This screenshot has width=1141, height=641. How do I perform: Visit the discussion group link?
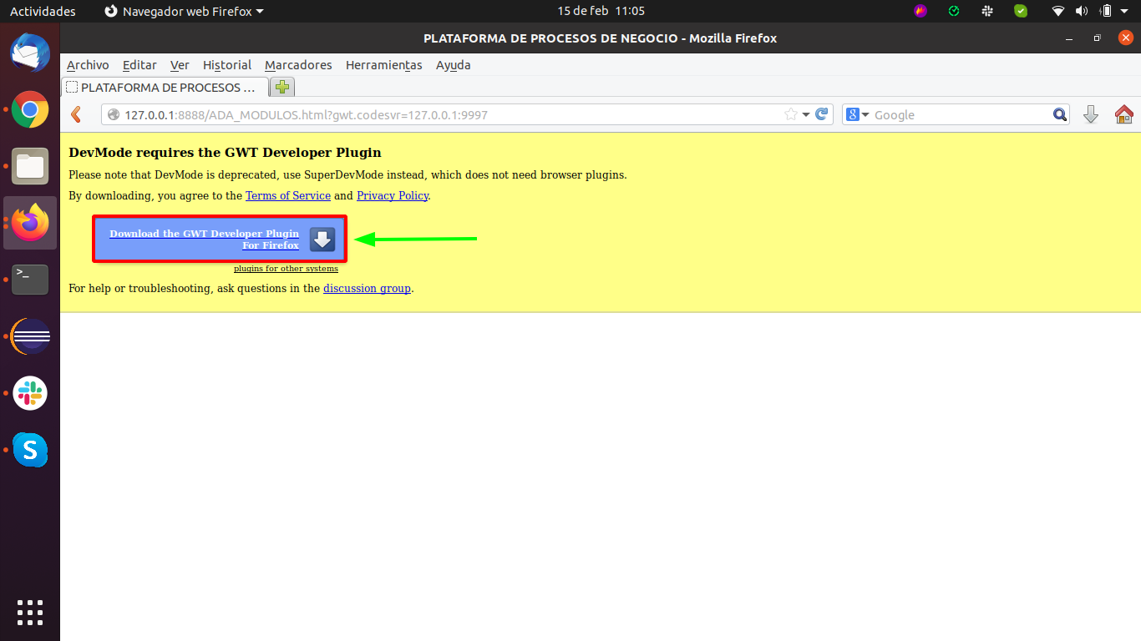coord(367,288)
